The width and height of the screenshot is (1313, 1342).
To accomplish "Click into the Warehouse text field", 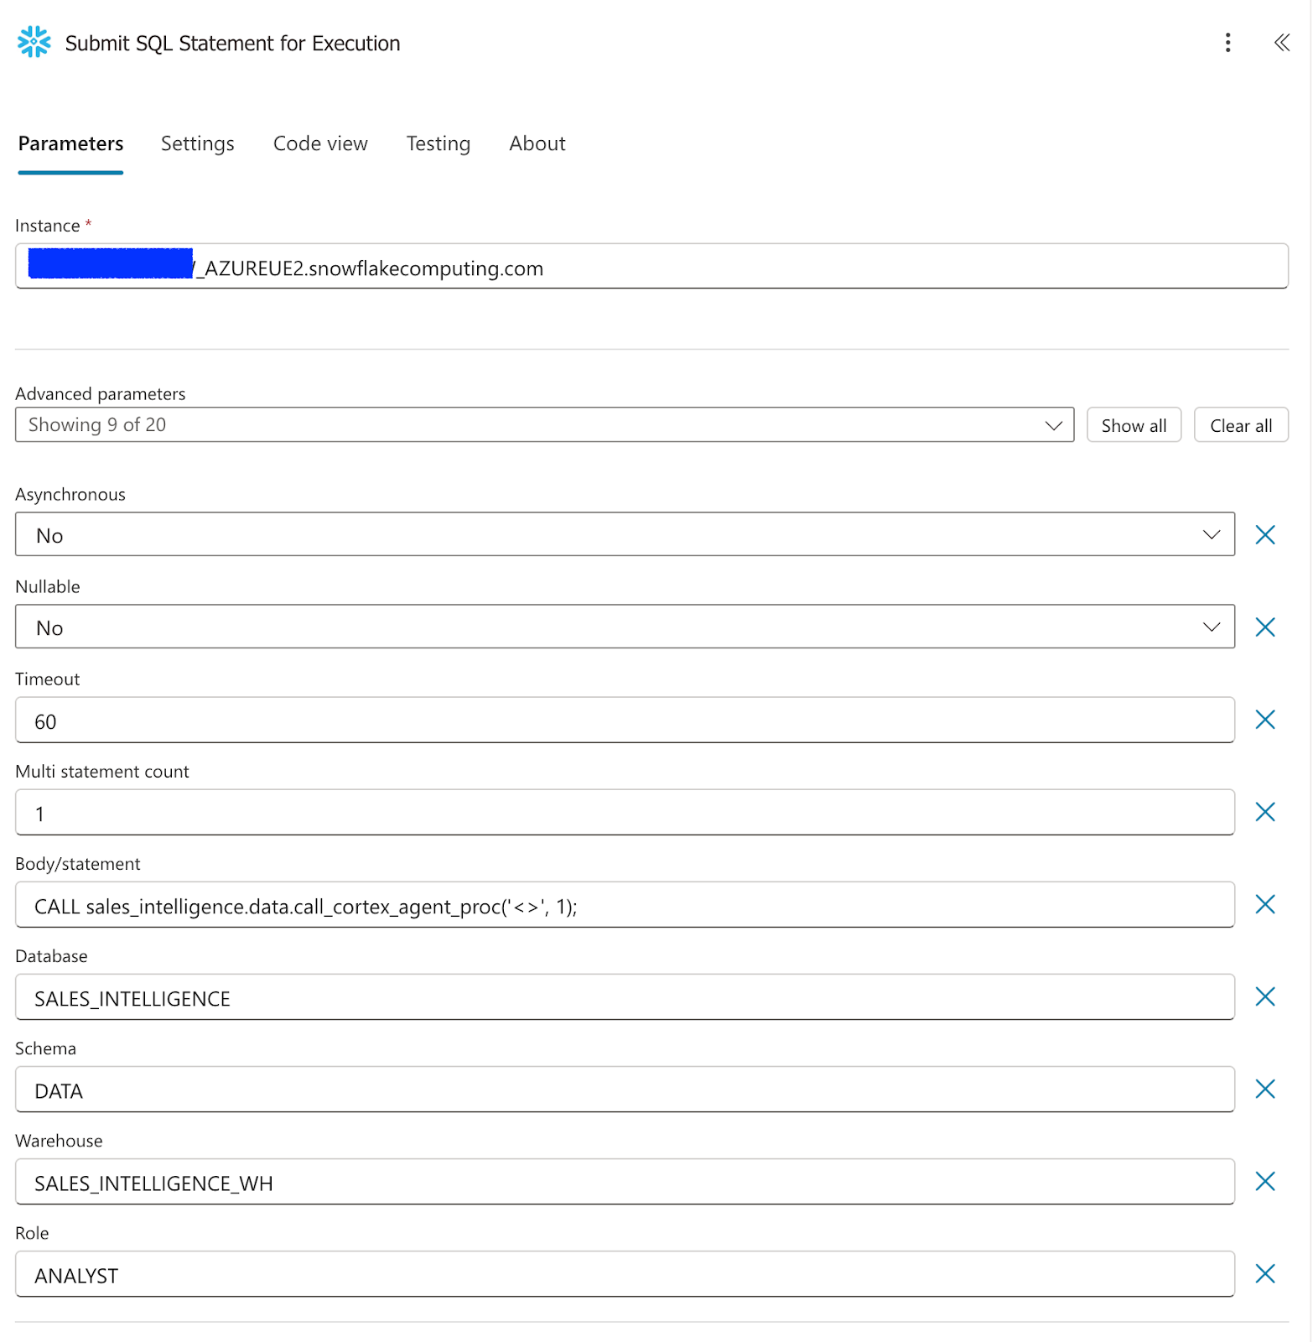I will click(624, 1183).
